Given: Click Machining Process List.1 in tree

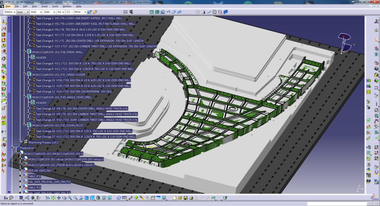Looking at the screenshot, I should click(41, 142).
